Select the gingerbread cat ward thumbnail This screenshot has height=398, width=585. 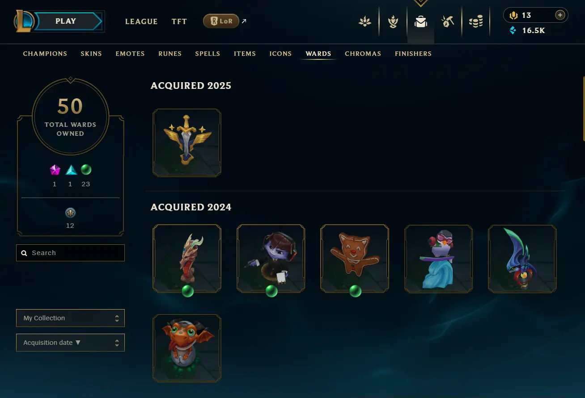point(355,259)
